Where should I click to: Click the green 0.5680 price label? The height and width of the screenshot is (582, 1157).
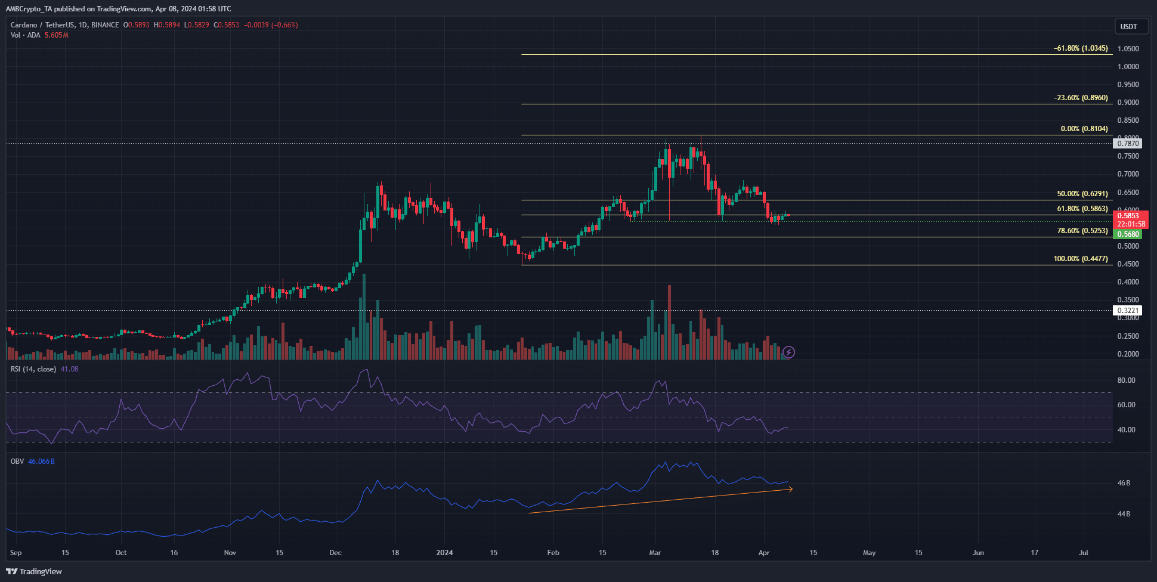click(x=1128, y=234)
